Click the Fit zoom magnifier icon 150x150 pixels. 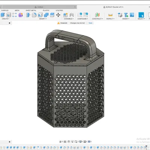pos(76,142)
